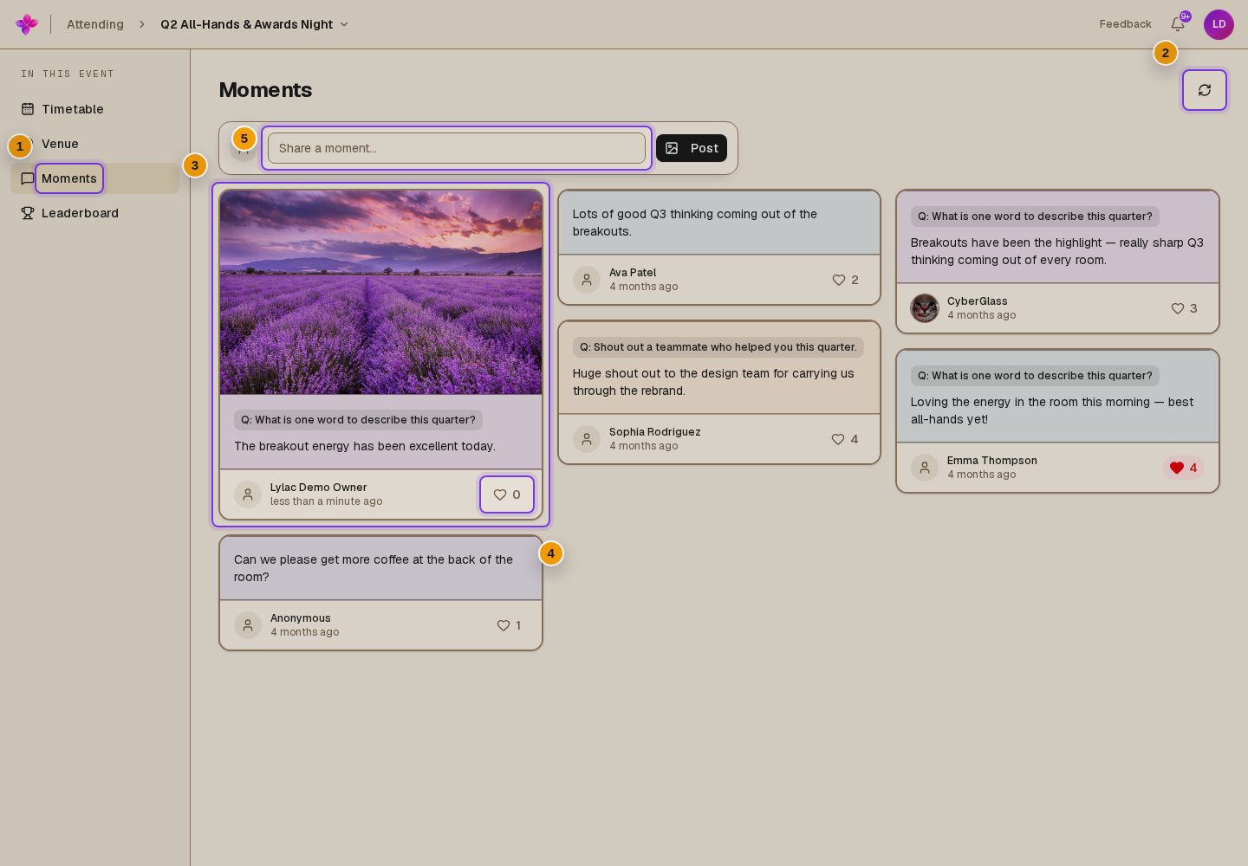Click the Timetable calendar icon
The image size is (1248, 866).
click(28, 109)
